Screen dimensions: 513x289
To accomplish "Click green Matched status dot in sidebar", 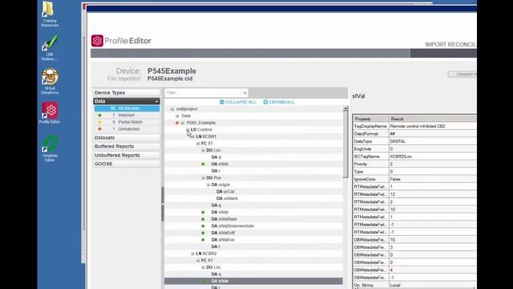I will pos(99,116).
